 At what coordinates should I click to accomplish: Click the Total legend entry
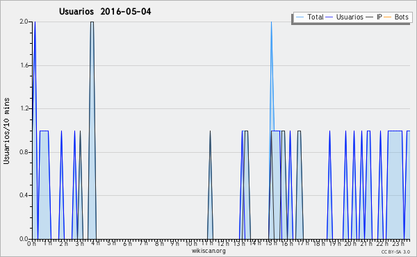click(309, 17)
